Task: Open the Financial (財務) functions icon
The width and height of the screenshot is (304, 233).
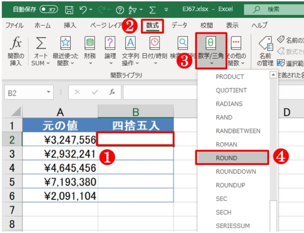Action: pos(90,44)
